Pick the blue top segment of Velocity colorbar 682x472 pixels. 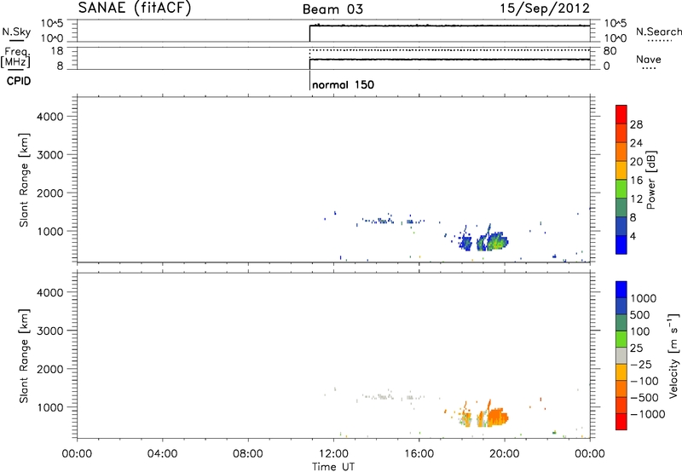tap(621, 290)
